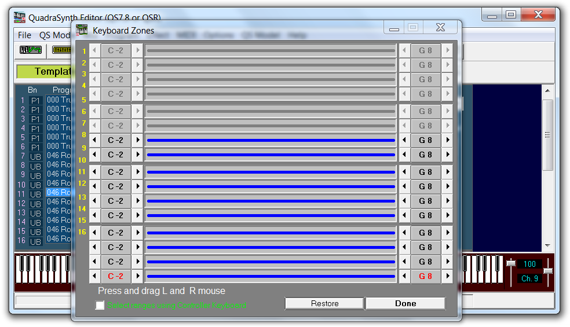
Task: Open the File menu
Action: (25, 35)
